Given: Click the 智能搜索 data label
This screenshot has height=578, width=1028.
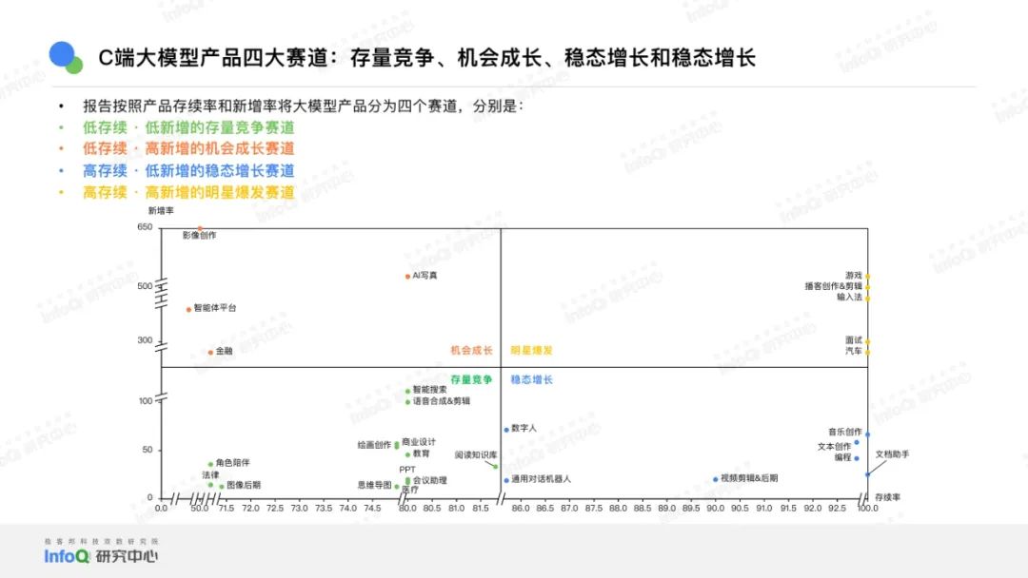Looking at the screenshot, I should pos(429,390).
